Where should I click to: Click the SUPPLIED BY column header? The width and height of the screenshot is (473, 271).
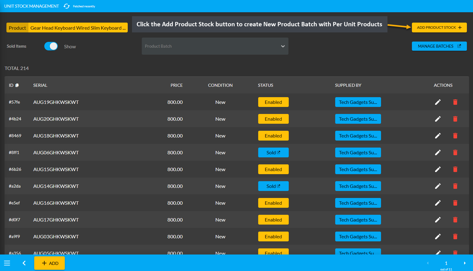[x=348, y=85]
